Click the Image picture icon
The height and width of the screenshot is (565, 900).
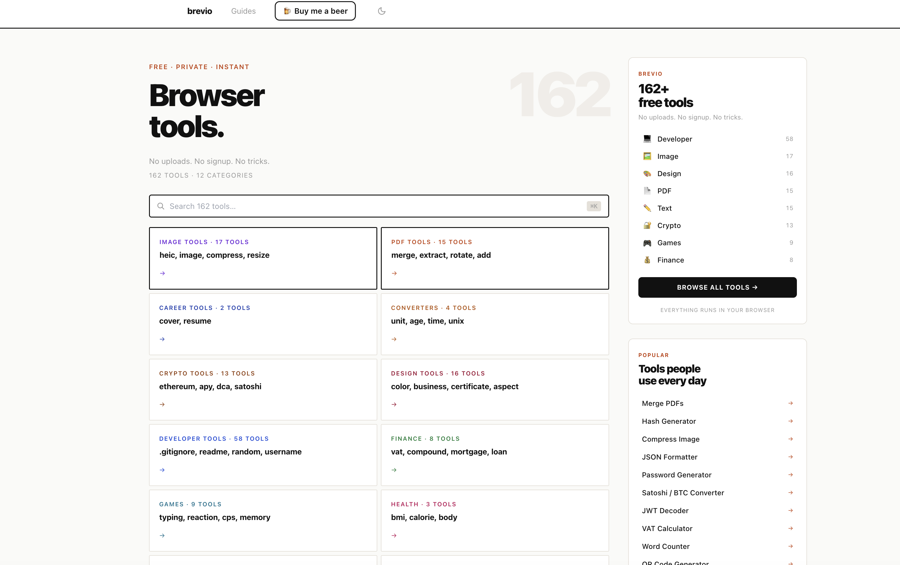tap(647, 156)
